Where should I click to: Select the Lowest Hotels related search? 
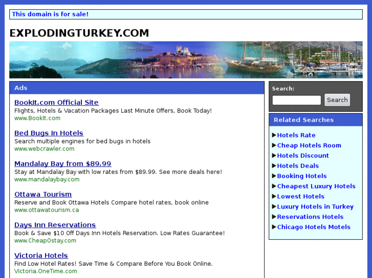coord(300,196)
